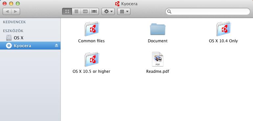
Task: Select Kyocera disc in sidebar
Action: click(x=30, y=46)
